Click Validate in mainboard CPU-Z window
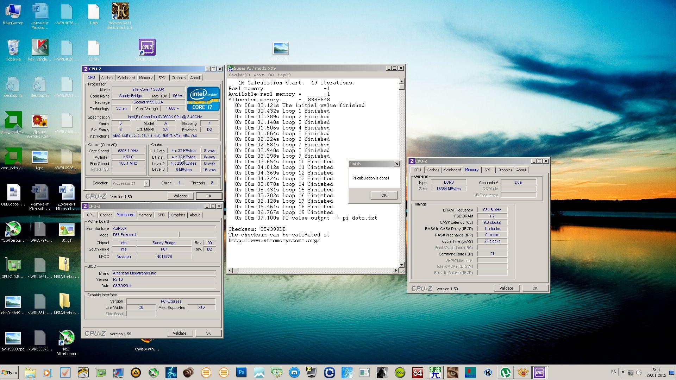 [x=180, y=333]
